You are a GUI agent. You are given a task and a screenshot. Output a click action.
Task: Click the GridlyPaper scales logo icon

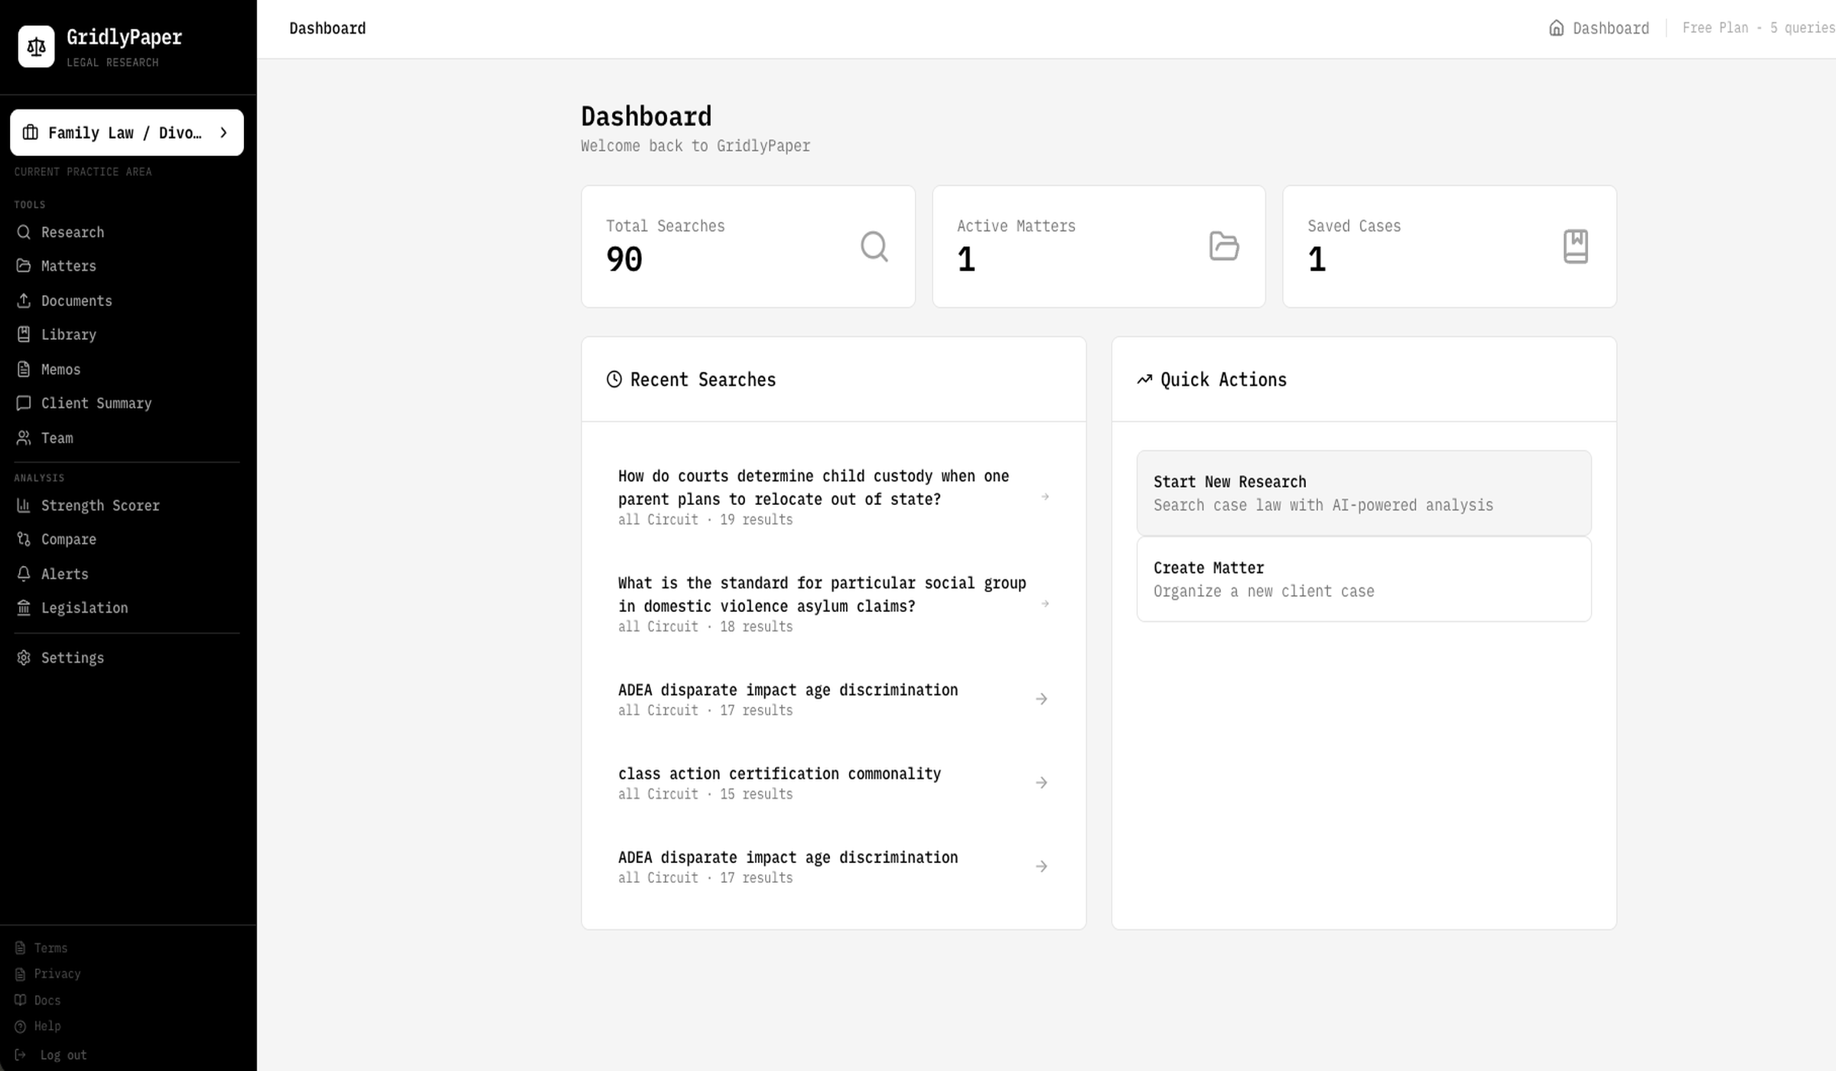pos(36,47)
